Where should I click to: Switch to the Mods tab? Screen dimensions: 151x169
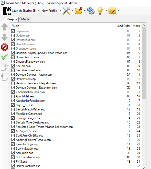[25, 19]
